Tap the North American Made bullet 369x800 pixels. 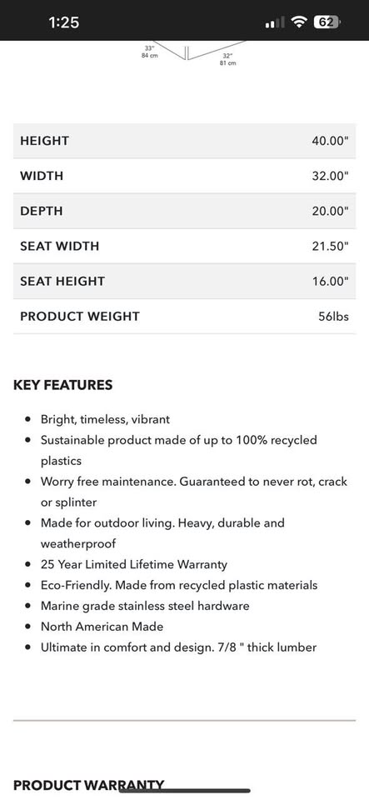point(102,627)
